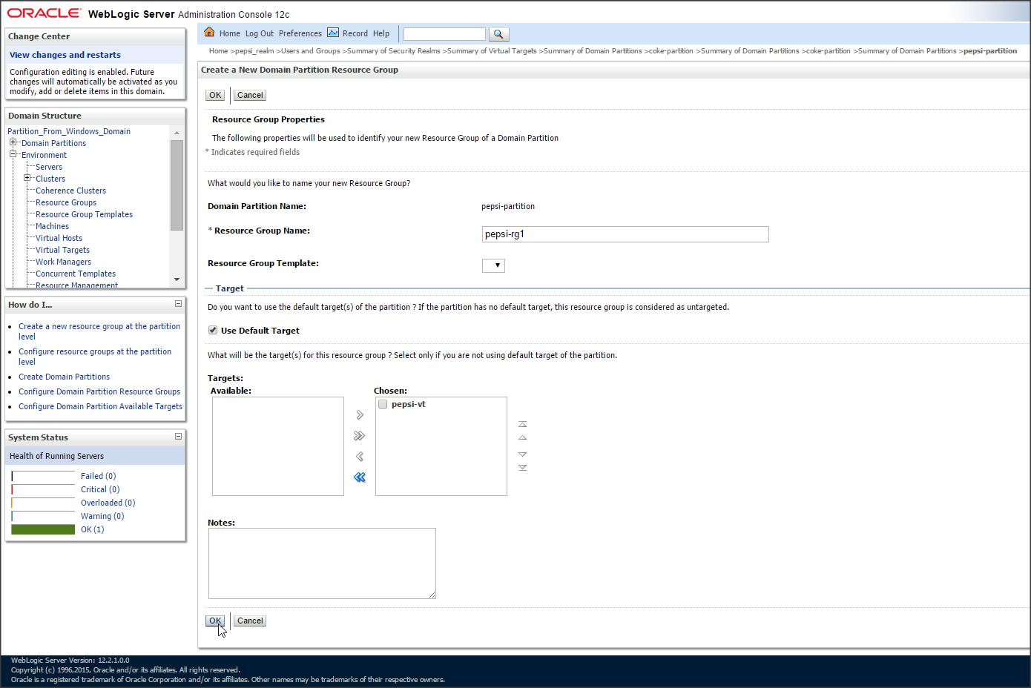Open Configure Domain Partition Resource Groups link
Viewport: 1031px width, 688px height.
99,391
